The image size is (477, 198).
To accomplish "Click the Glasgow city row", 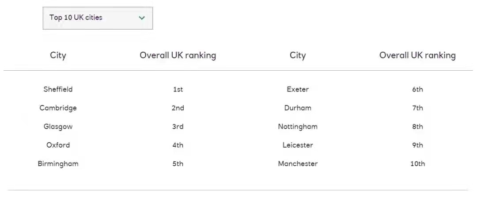I will click(x=58, y=126).
